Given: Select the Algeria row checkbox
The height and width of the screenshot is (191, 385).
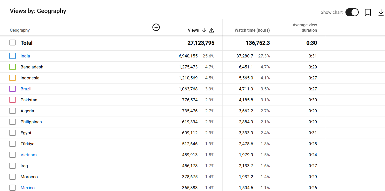Looking at the screenshot, I should point(13,111).
